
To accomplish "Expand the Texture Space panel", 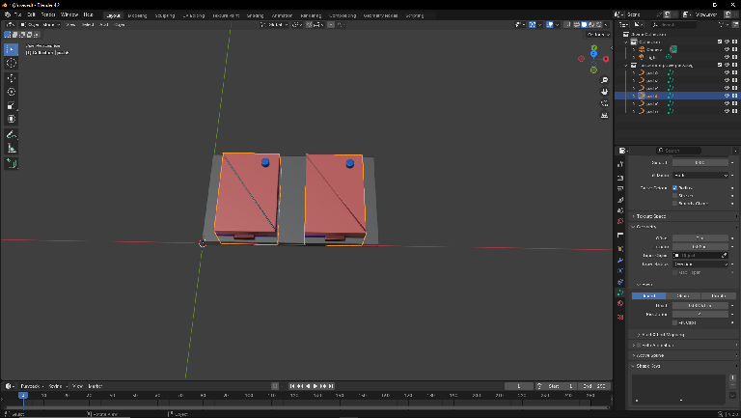I will click(x=651, y=216).
